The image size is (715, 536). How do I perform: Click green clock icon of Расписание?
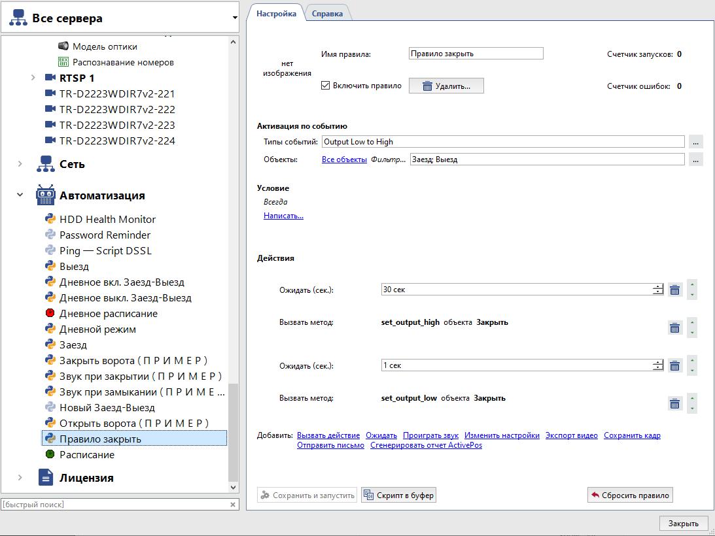[x=50, y=454]
